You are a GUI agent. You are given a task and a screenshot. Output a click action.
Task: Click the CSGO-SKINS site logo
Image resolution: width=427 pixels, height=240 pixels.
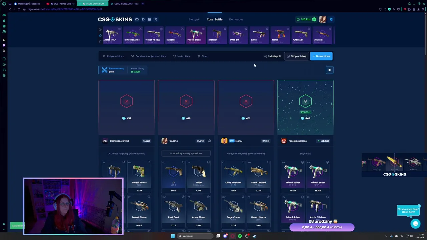pos(115,19)
